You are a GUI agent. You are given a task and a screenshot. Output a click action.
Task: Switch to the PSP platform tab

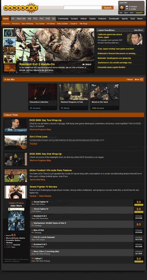[48, 19]
